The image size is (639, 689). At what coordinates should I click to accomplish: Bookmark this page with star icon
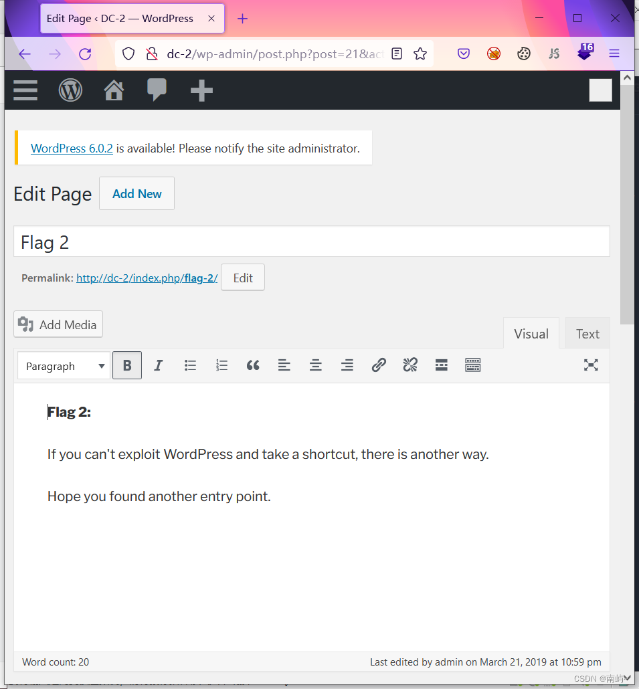[420, 54]
